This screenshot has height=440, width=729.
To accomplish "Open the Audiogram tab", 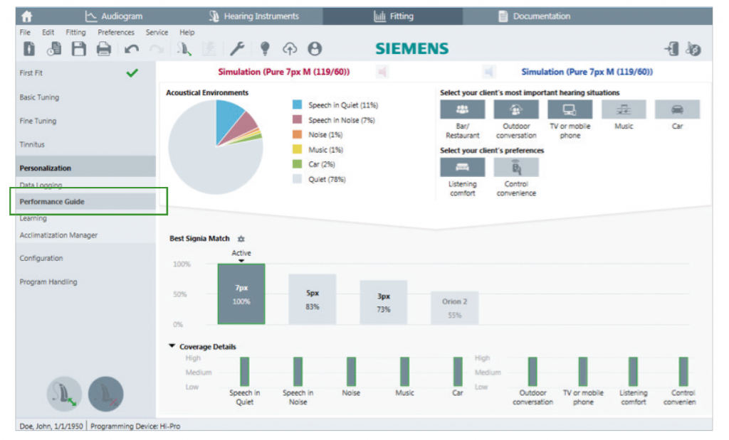I will (114, 16).
